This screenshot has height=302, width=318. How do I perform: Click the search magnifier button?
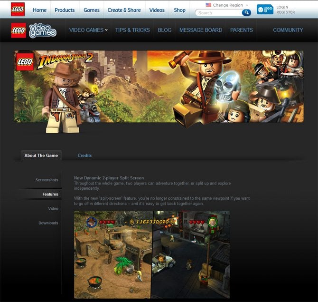click(246, 13)
